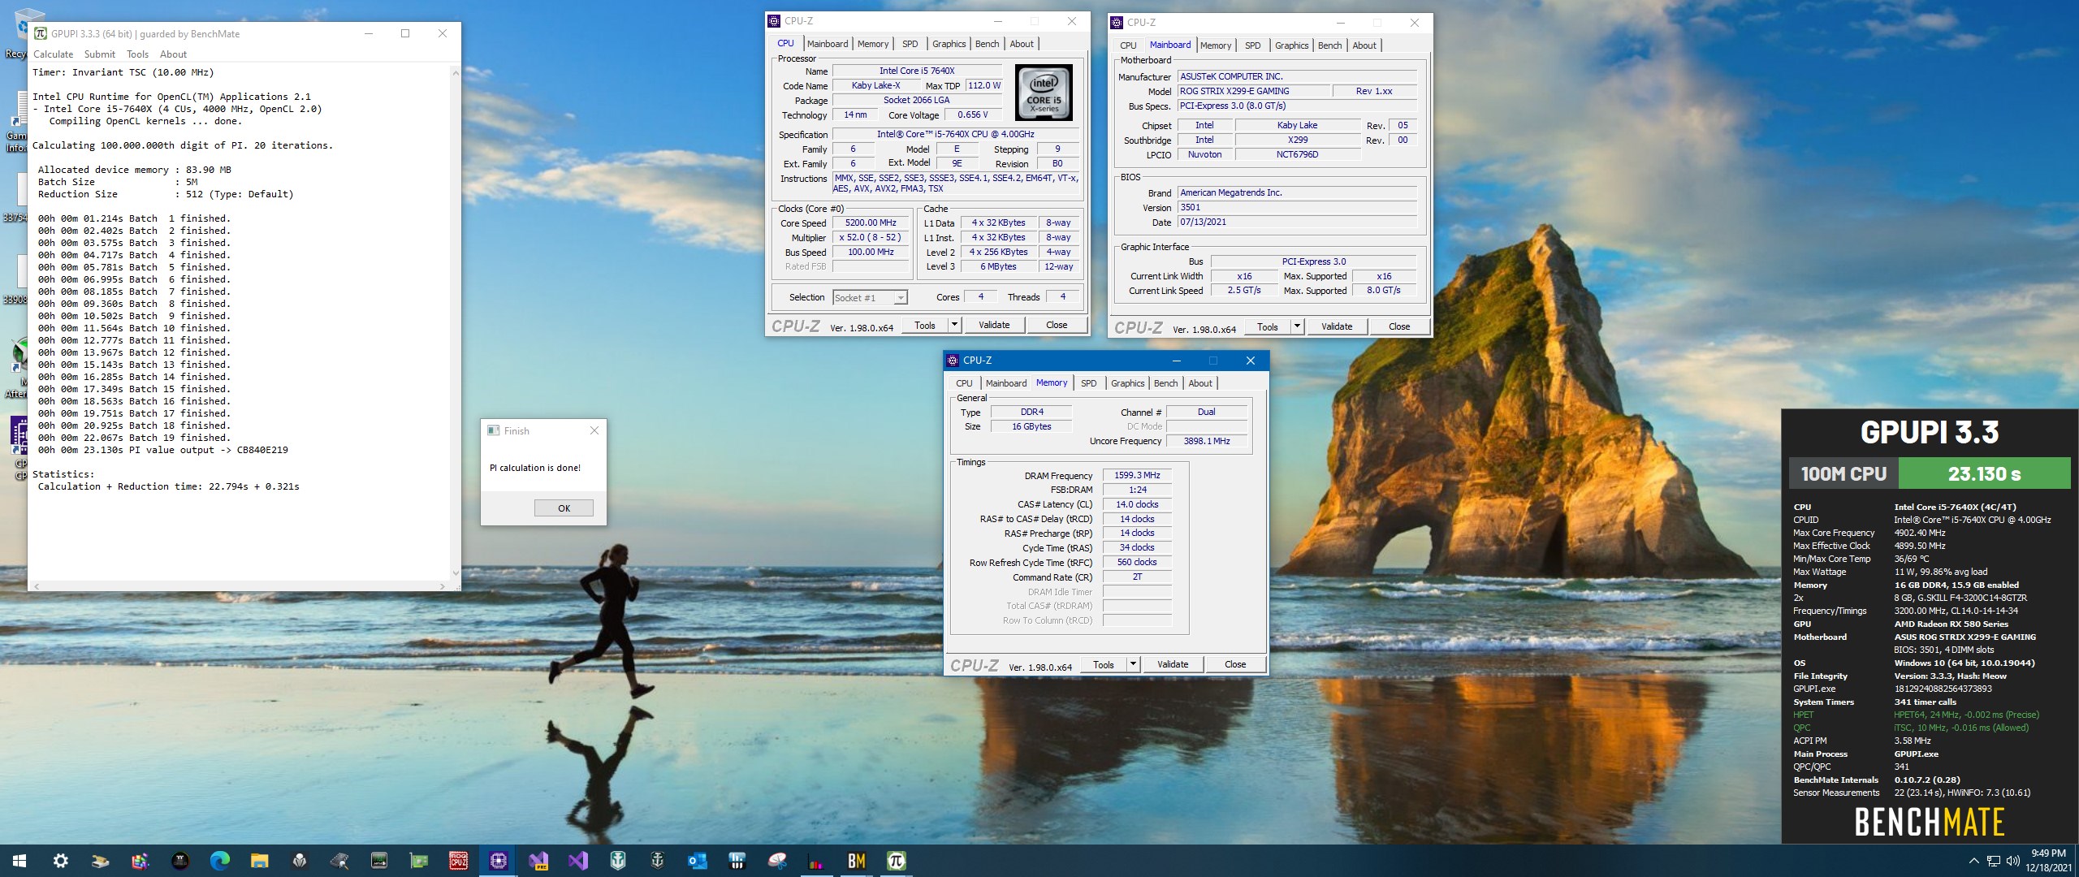This screenshot has height=877, width=2079.
Task: Open Tools dropdown arrow in CPU-Z CPU window
Action: coord(954,325)
